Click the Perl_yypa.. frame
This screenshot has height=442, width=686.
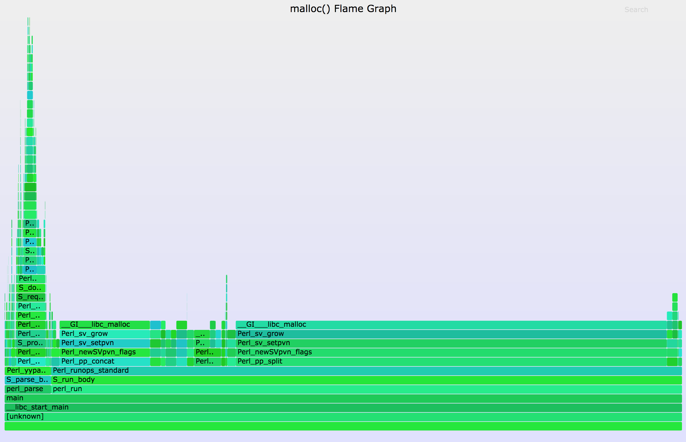pos(28,371)
